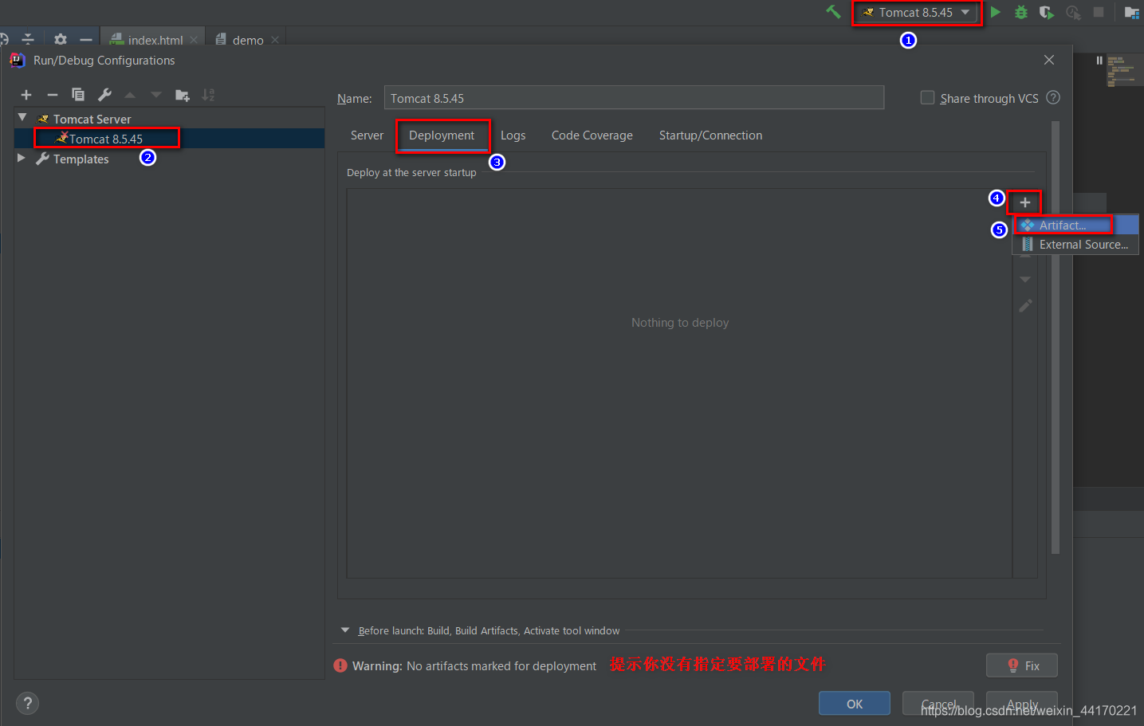Click the OK button
Viewport: 1144px width, 726px height.
[x=855, y=704]
